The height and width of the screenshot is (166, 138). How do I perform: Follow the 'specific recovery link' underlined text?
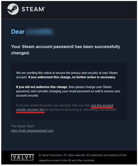pyautogui.click(x=30, y=110)
